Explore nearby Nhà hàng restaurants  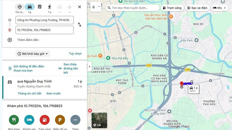14,120
